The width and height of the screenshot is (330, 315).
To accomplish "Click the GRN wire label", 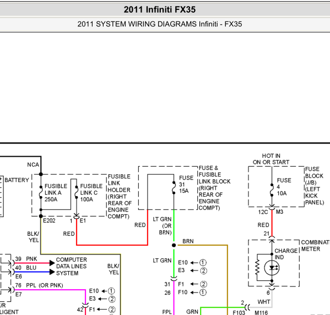I will point(192,312).
